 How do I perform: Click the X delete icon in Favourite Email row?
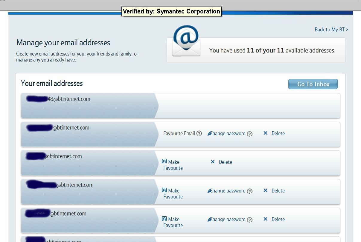pyautogui.click(x=265, y=133)
